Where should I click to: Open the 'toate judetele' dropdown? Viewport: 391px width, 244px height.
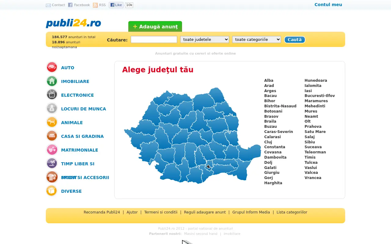[205, 39]
